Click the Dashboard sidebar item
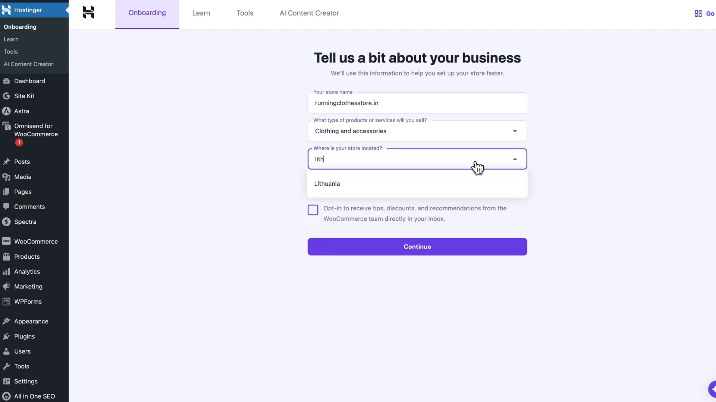 tap(29, 80)
